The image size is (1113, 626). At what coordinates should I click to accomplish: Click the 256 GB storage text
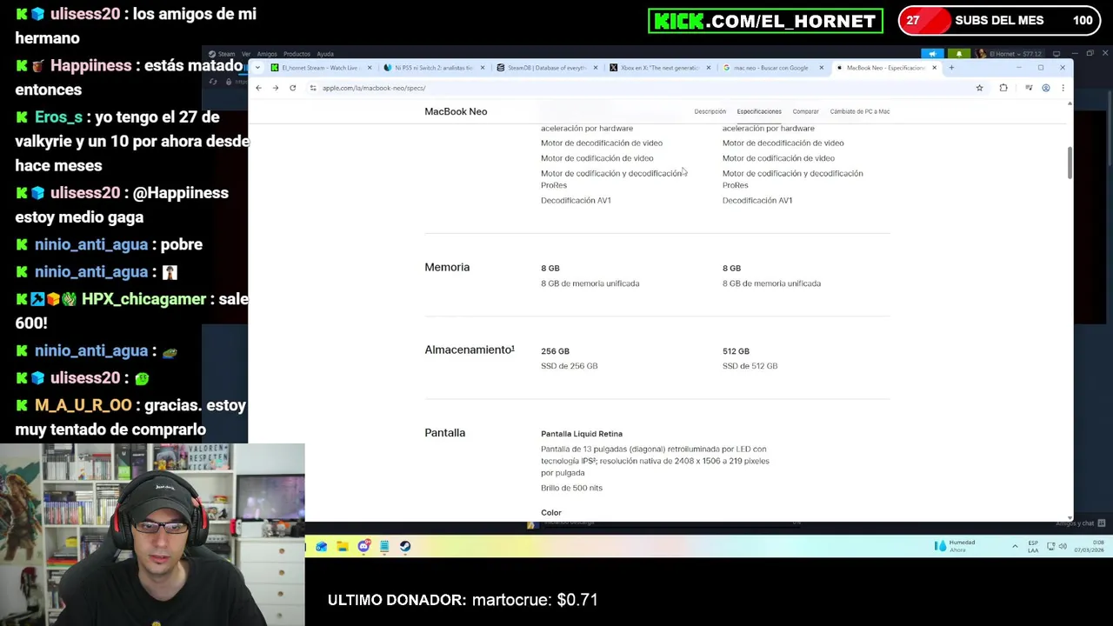[555, 351]
